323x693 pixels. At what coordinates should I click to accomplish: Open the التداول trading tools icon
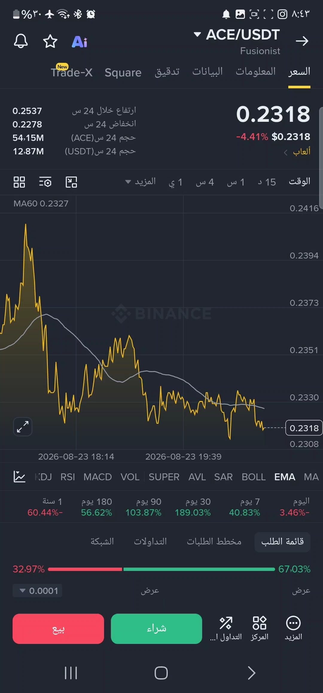[x=226, y=629]
